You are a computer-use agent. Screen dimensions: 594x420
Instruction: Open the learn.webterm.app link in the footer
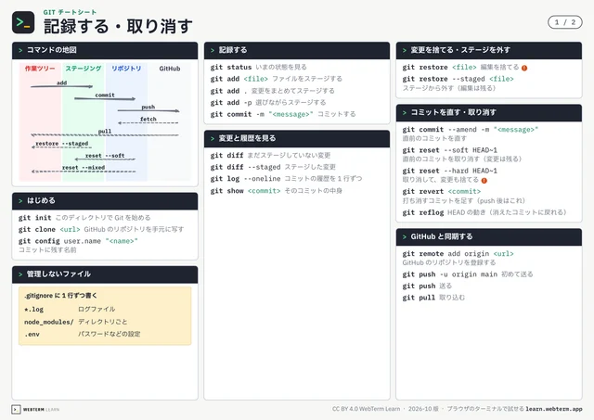(x=554, y=409)
